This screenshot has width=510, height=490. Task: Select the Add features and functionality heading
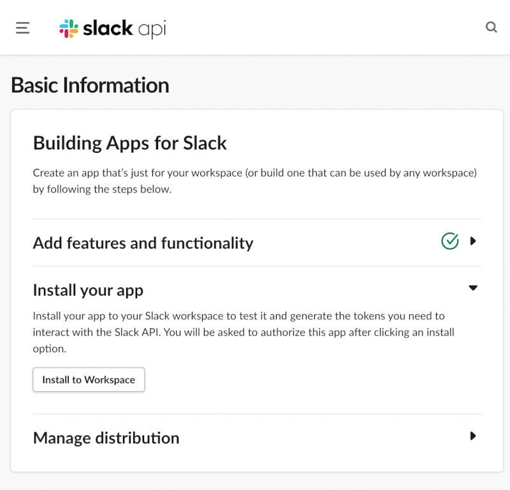(143, 243)
